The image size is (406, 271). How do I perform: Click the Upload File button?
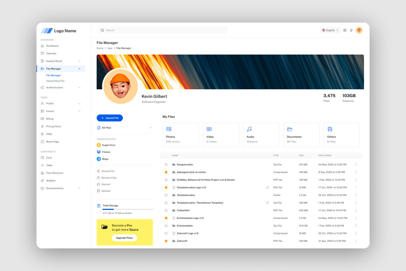(x=110, y=118)
